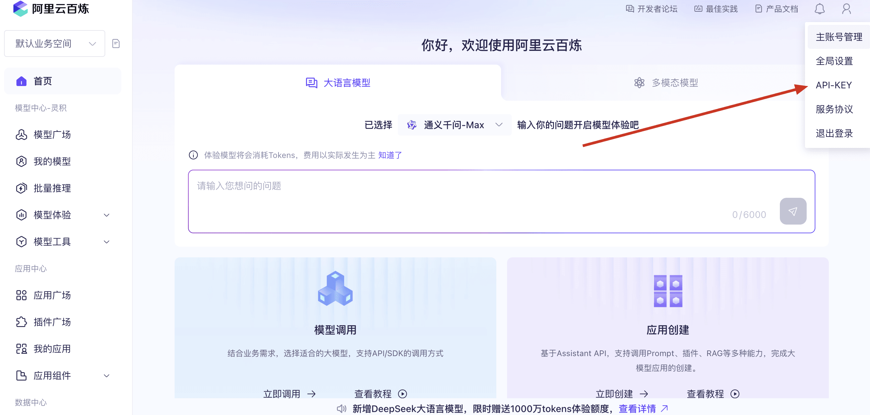Click the 模型调用 card title
The width and height of the screenshot is (870, 415).
click(x=335, y=330)
